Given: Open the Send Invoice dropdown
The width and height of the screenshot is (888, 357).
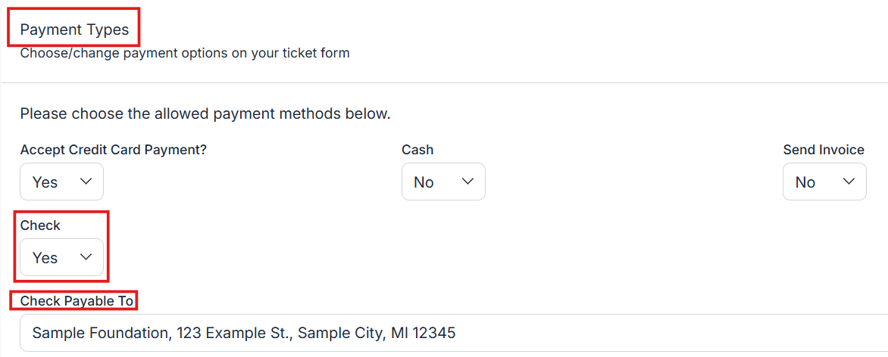Looking at the screenshot, I should coord(824,182).
